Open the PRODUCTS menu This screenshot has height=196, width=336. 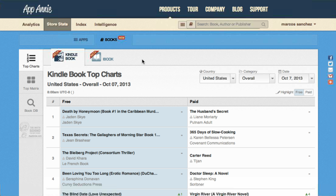(170, 9)
